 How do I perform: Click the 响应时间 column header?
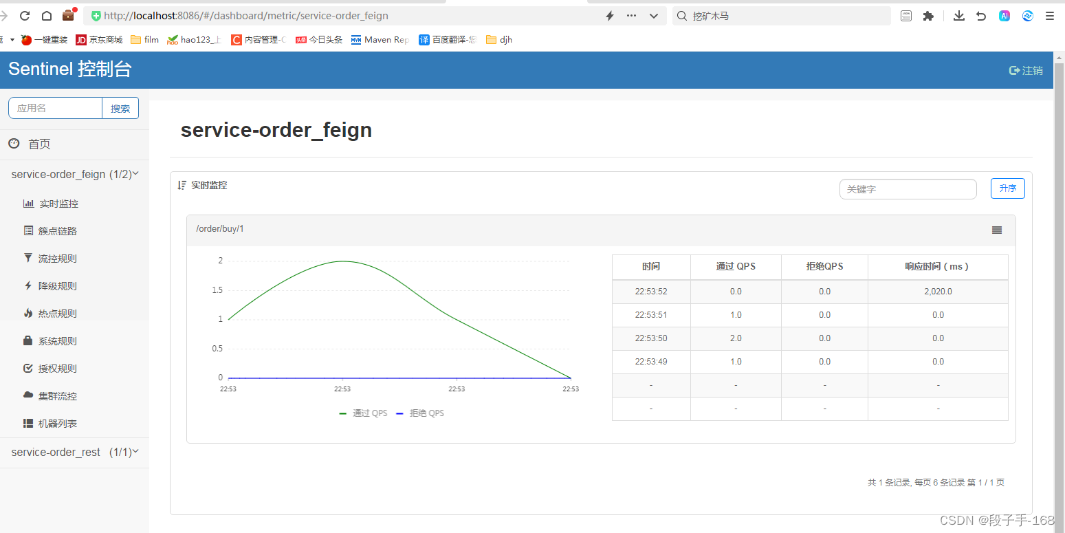[x=938, y=267]
